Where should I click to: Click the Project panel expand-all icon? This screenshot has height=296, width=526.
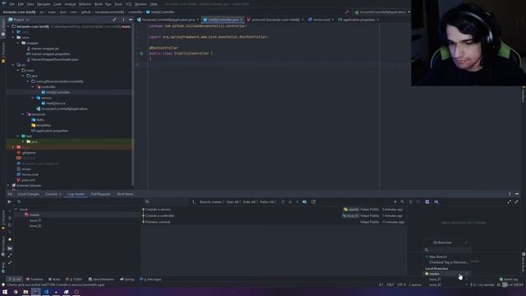pos(114,20)
